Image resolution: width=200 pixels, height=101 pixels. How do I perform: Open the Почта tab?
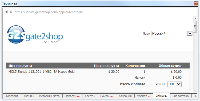click(107, 96)
